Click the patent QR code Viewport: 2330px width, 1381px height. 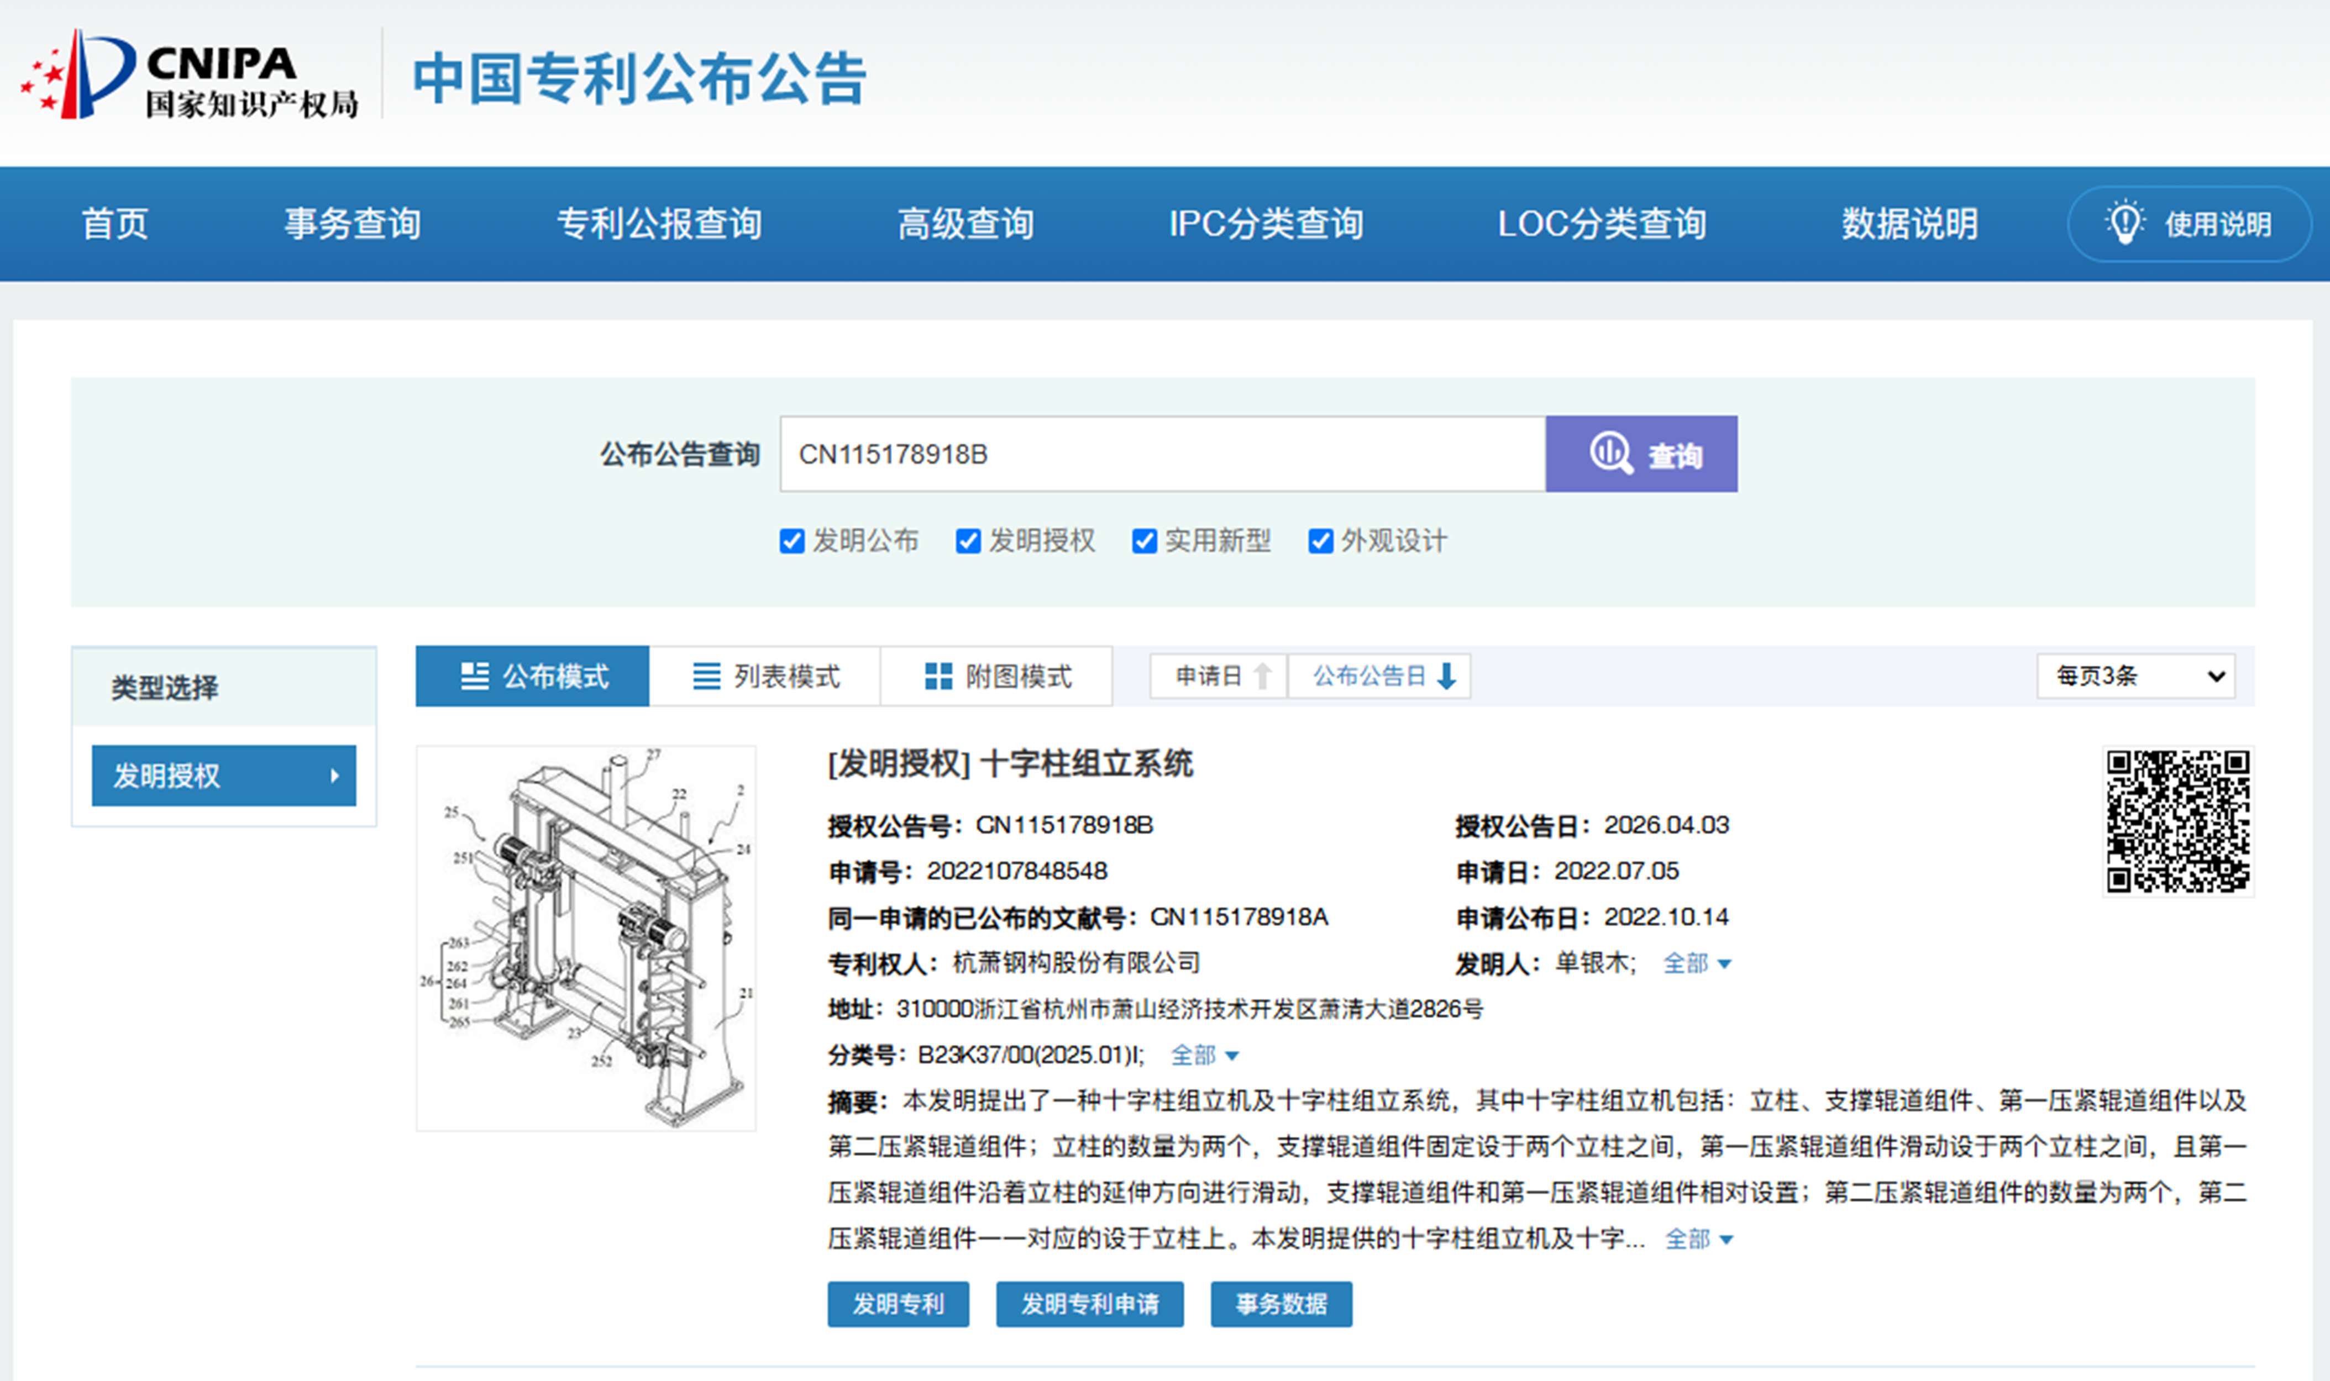pyautogui.click(x=2178, y=821)
